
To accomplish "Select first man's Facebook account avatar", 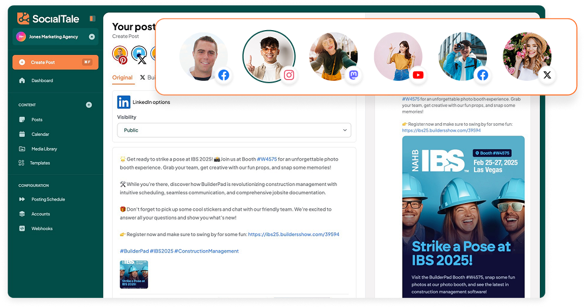I will 204,57.
